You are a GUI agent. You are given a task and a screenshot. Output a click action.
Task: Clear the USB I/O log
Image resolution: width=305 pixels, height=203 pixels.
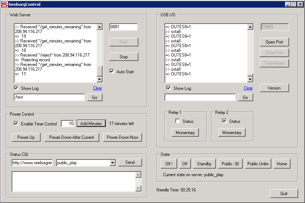click(248, 88)
